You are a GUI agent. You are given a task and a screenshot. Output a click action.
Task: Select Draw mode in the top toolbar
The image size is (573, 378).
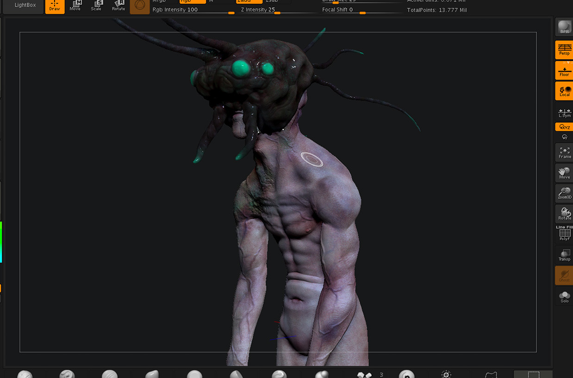click(x=55, y=6)
